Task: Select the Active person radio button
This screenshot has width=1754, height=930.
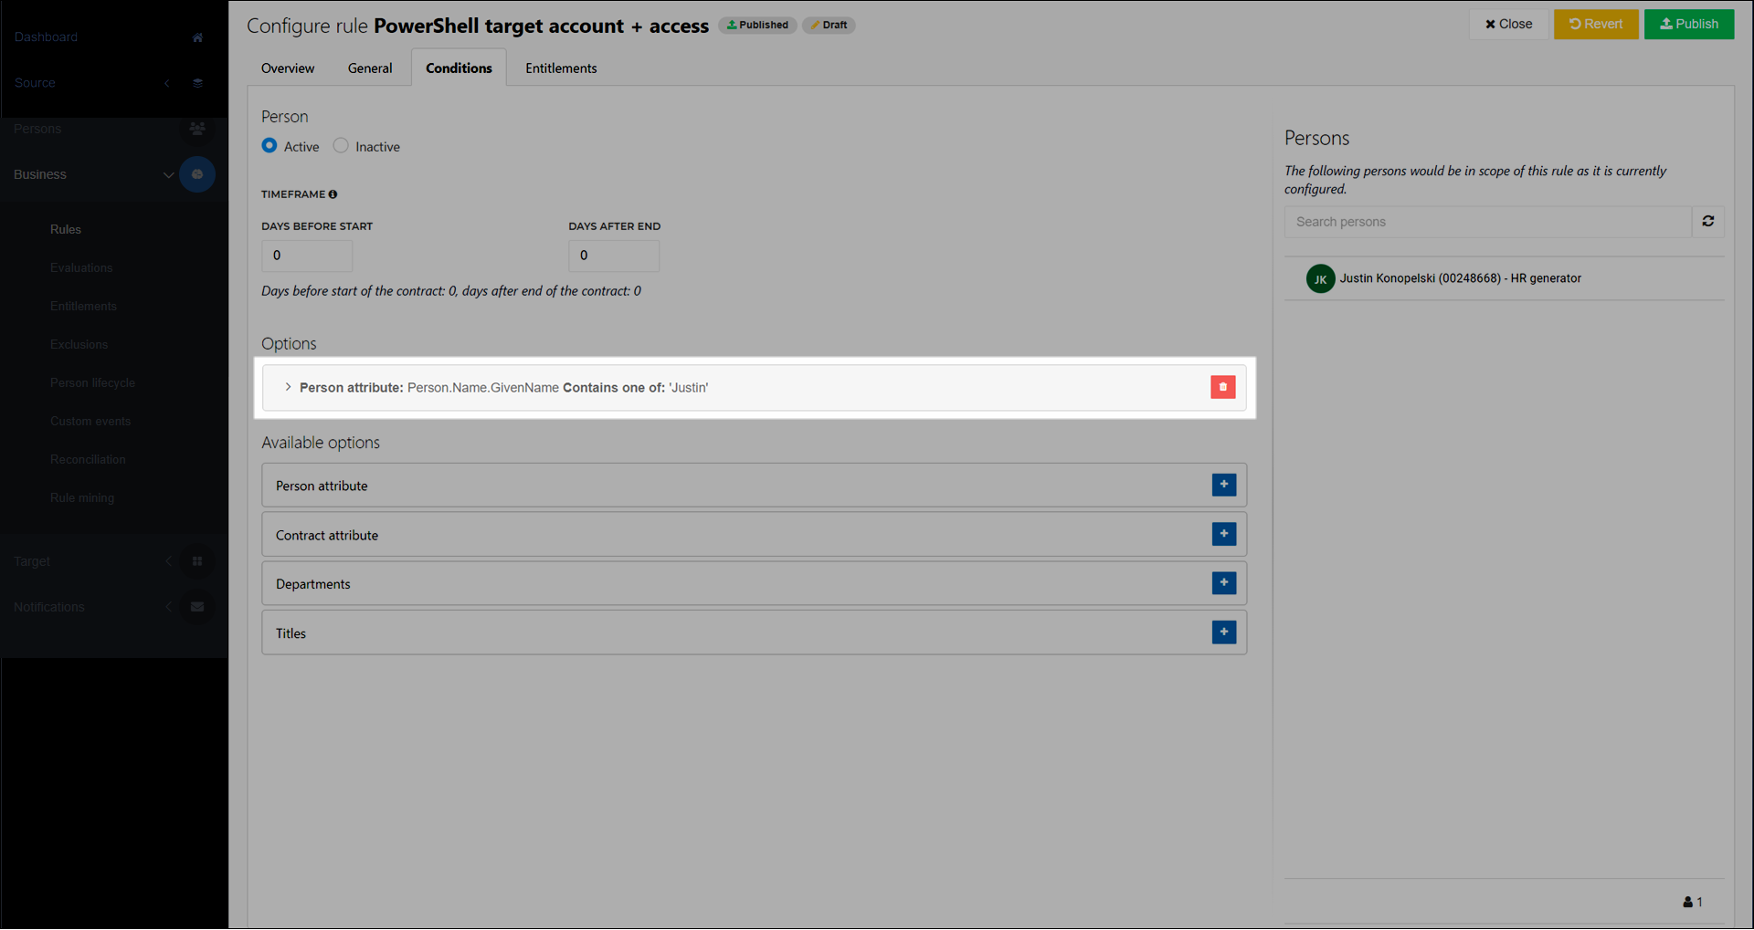Action: [269, 146]
